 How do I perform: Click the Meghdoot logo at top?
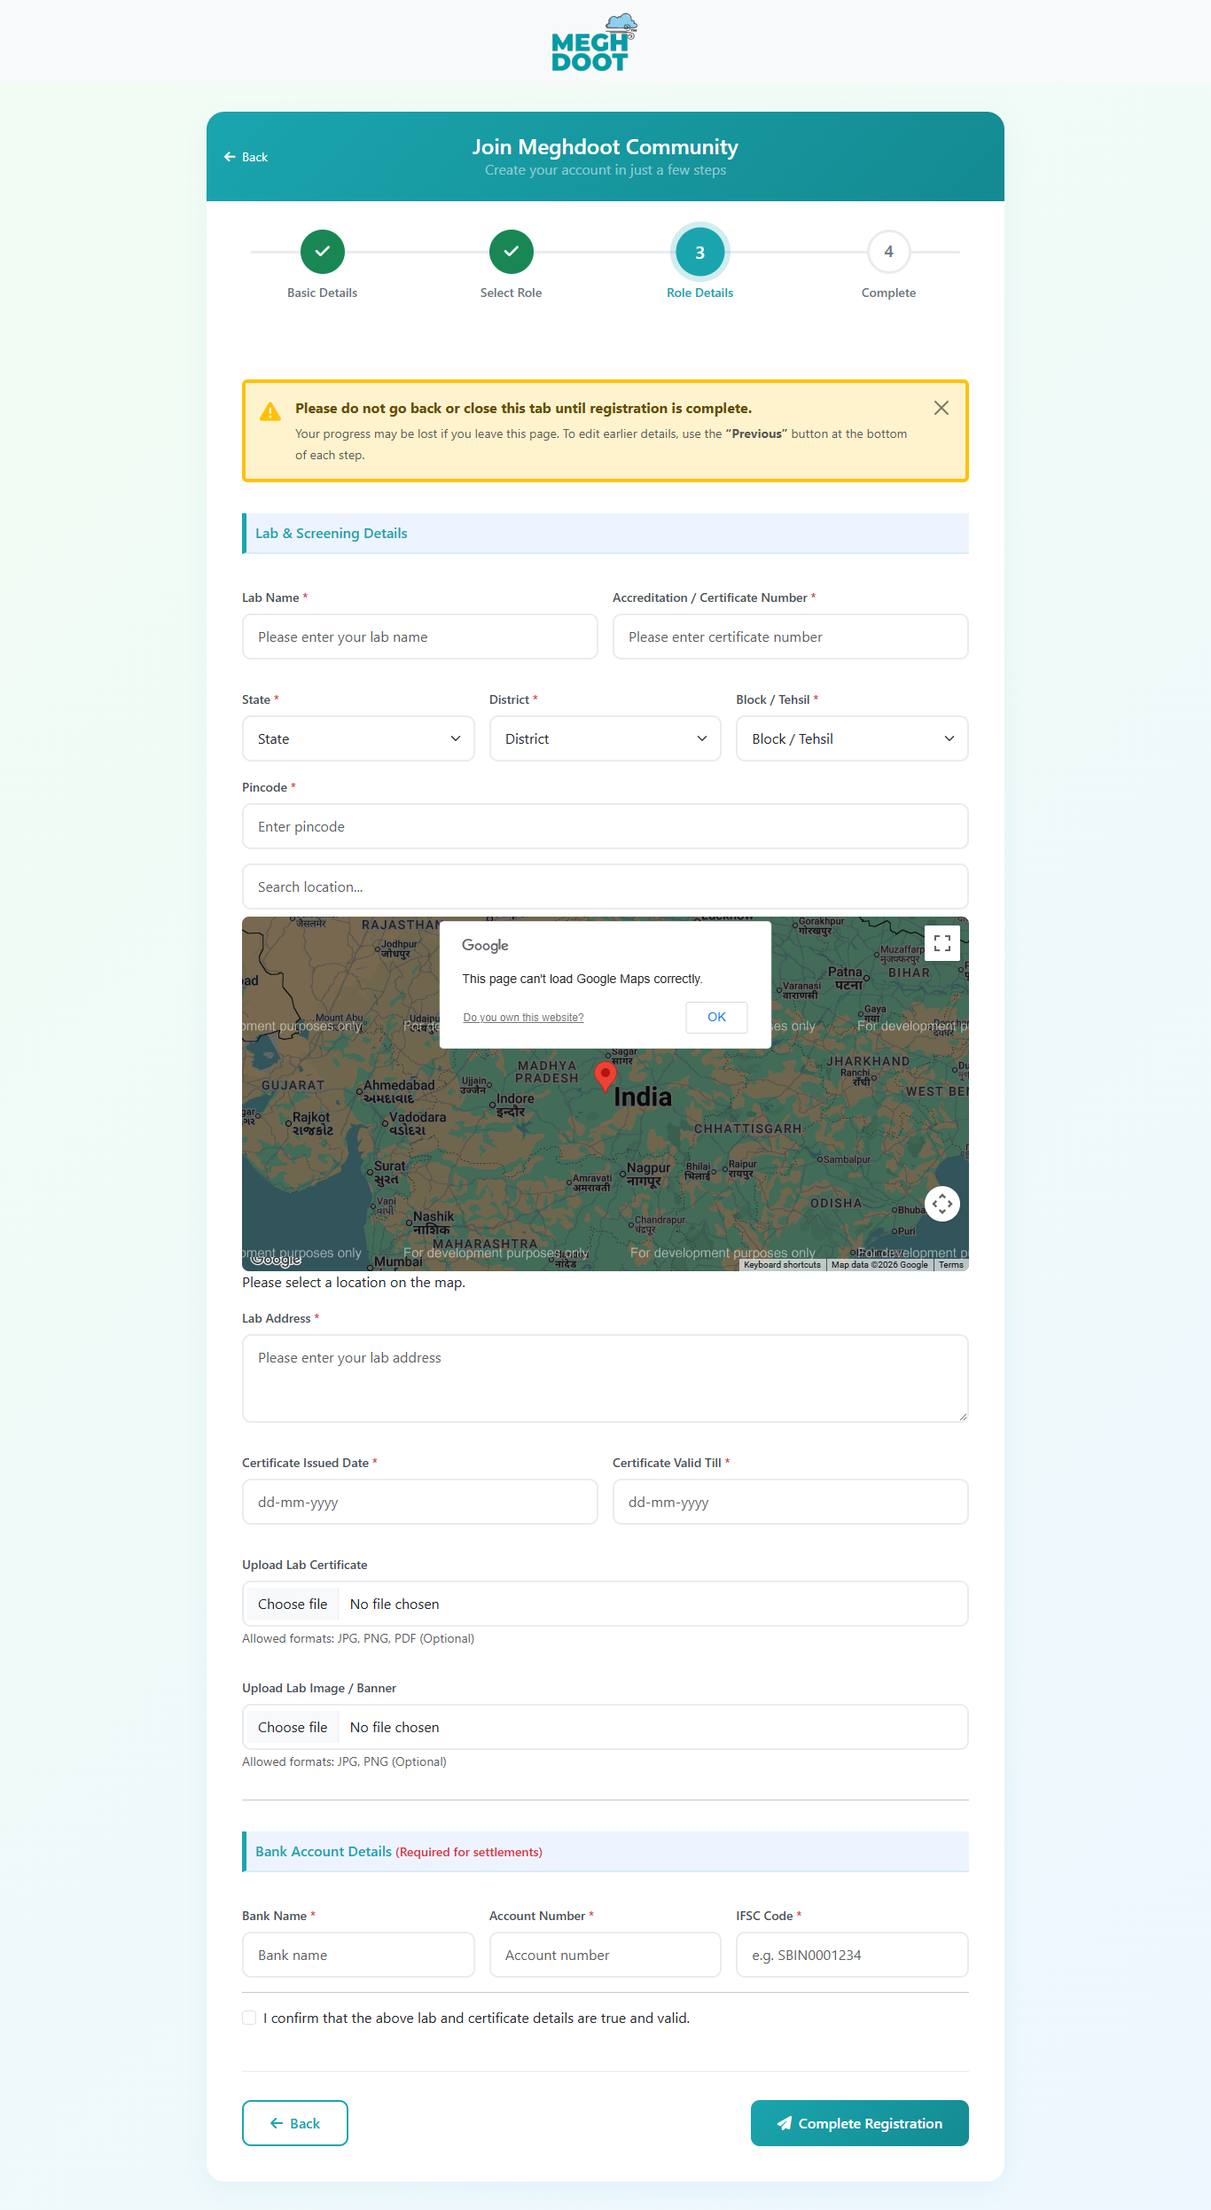[x=594, y=43]
